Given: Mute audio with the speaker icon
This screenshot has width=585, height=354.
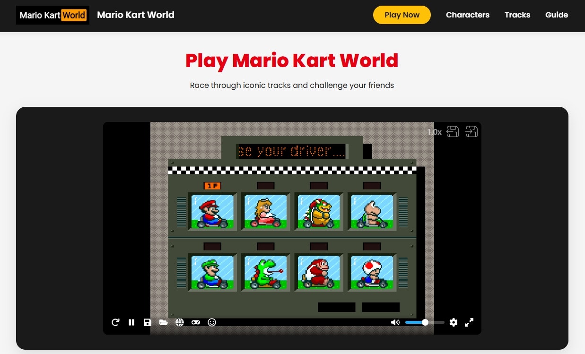Looking at the screenshot, I should (x=395, y=322).
